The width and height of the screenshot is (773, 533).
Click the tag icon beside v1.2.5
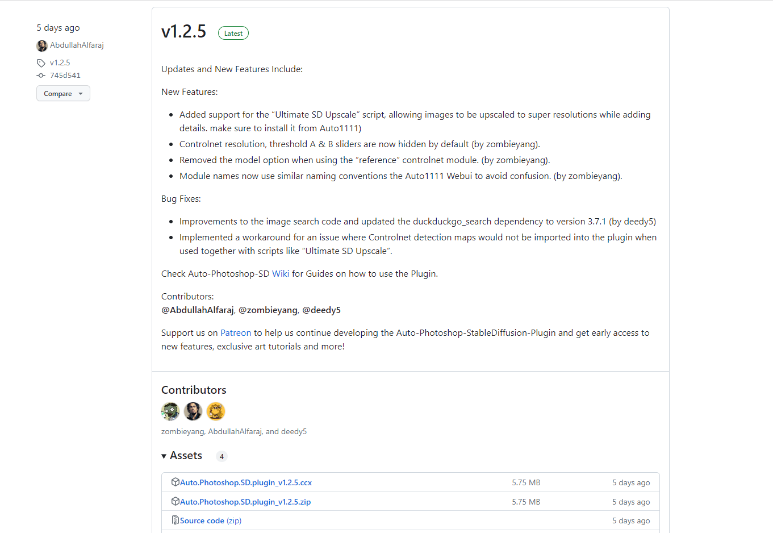tap(41, 63)
